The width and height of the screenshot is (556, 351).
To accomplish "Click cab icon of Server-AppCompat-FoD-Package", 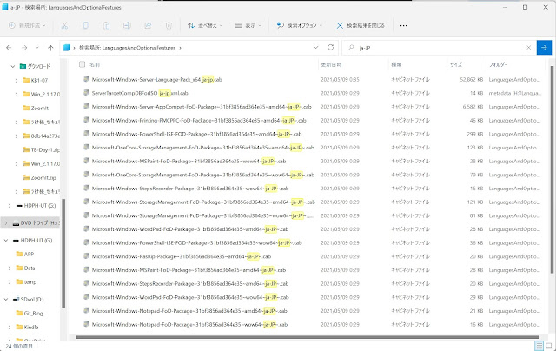I will pos(86,106).
